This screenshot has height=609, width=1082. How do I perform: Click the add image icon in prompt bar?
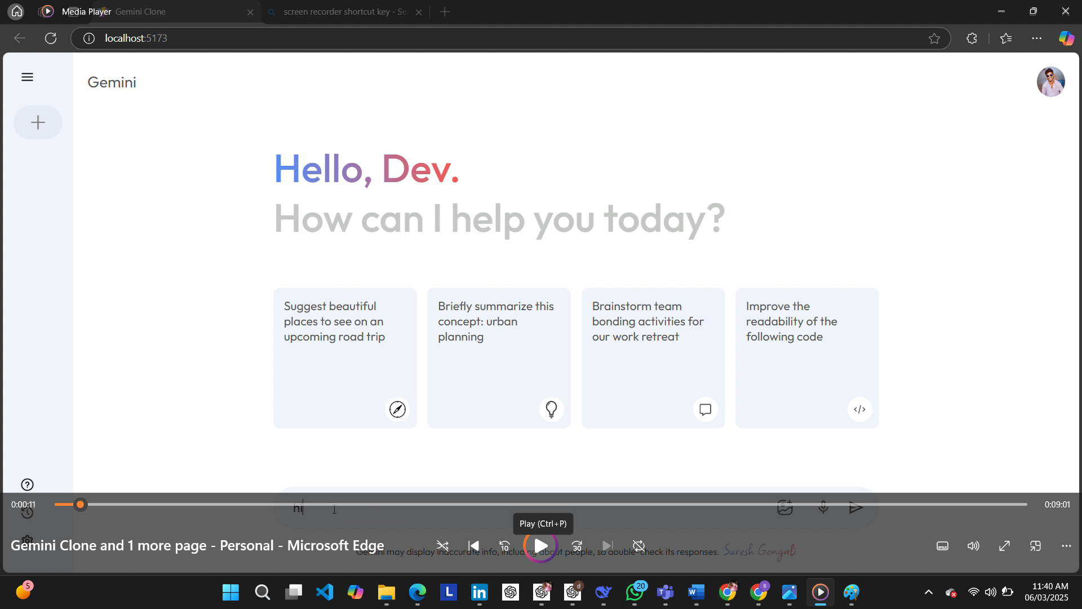785,507
